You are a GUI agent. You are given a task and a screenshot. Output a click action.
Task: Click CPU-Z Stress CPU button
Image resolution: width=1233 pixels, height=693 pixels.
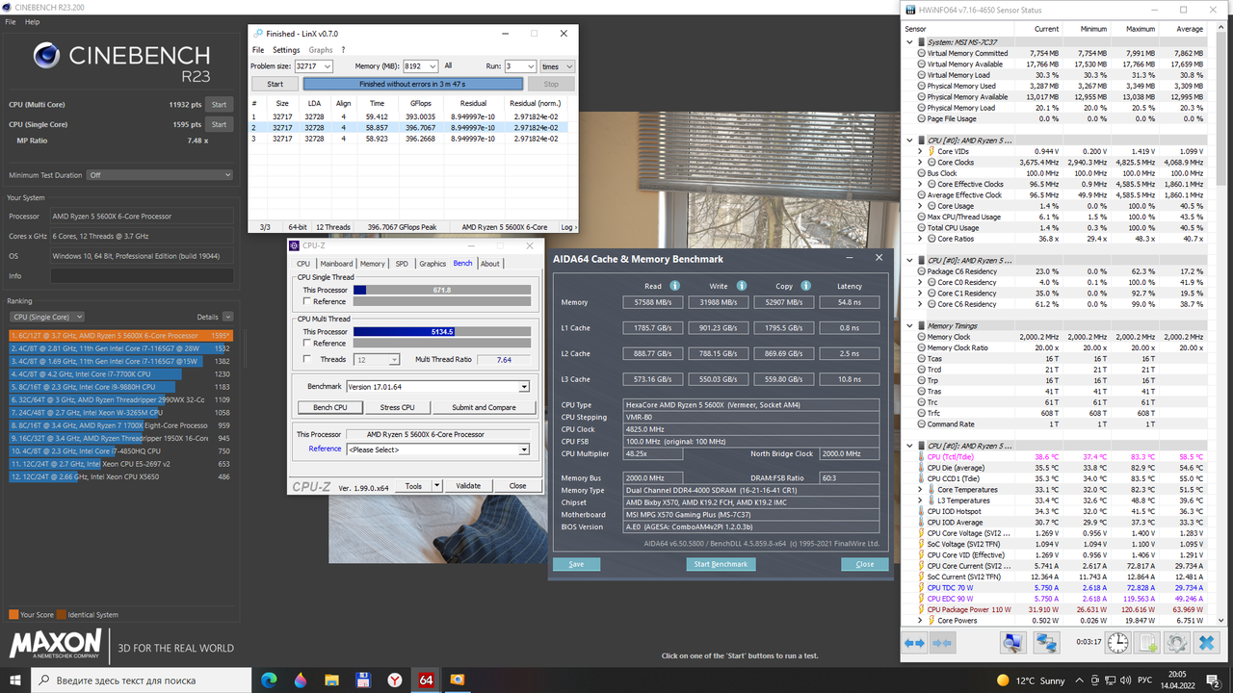point(397,407)
